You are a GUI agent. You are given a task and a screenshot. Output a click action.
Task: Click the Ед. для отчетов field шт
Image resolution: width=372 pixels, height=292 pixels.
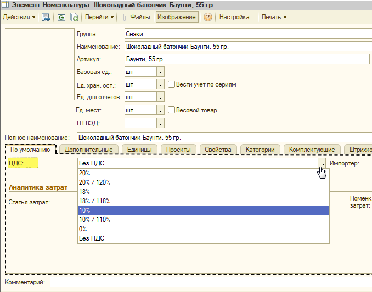point(140,97)
